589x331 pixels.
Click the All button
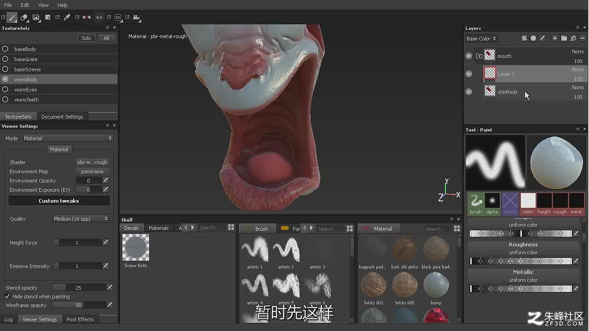tap(106, 38)
